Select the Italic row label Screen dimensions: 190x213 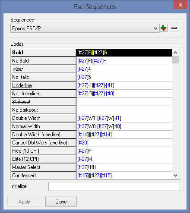click(44, 69)
